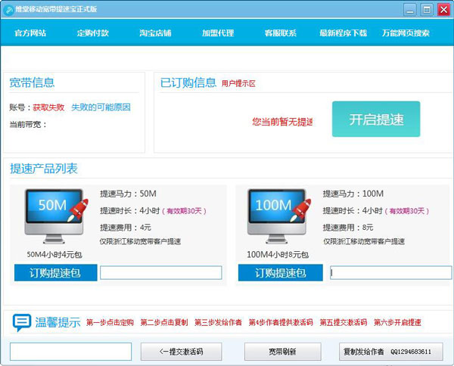Close the window with the red X
This screenshot has height=366, width=454.
point(443,10)
